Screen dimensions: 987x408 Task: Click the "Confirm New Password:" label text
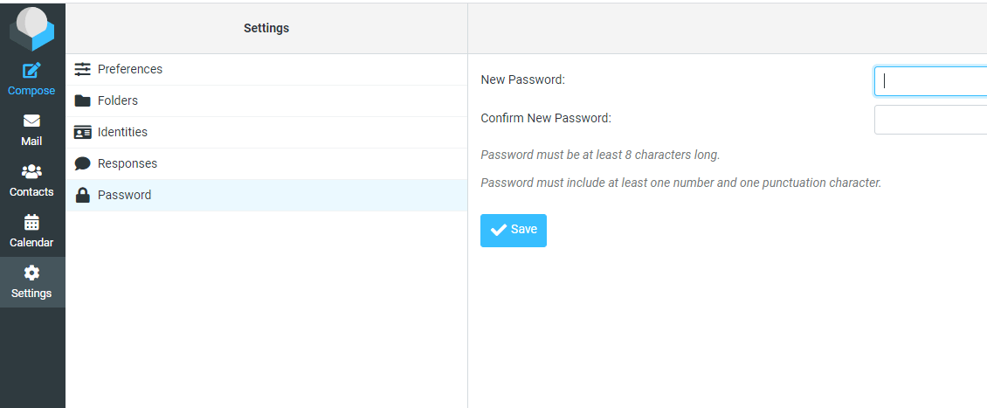coord(546,118)
